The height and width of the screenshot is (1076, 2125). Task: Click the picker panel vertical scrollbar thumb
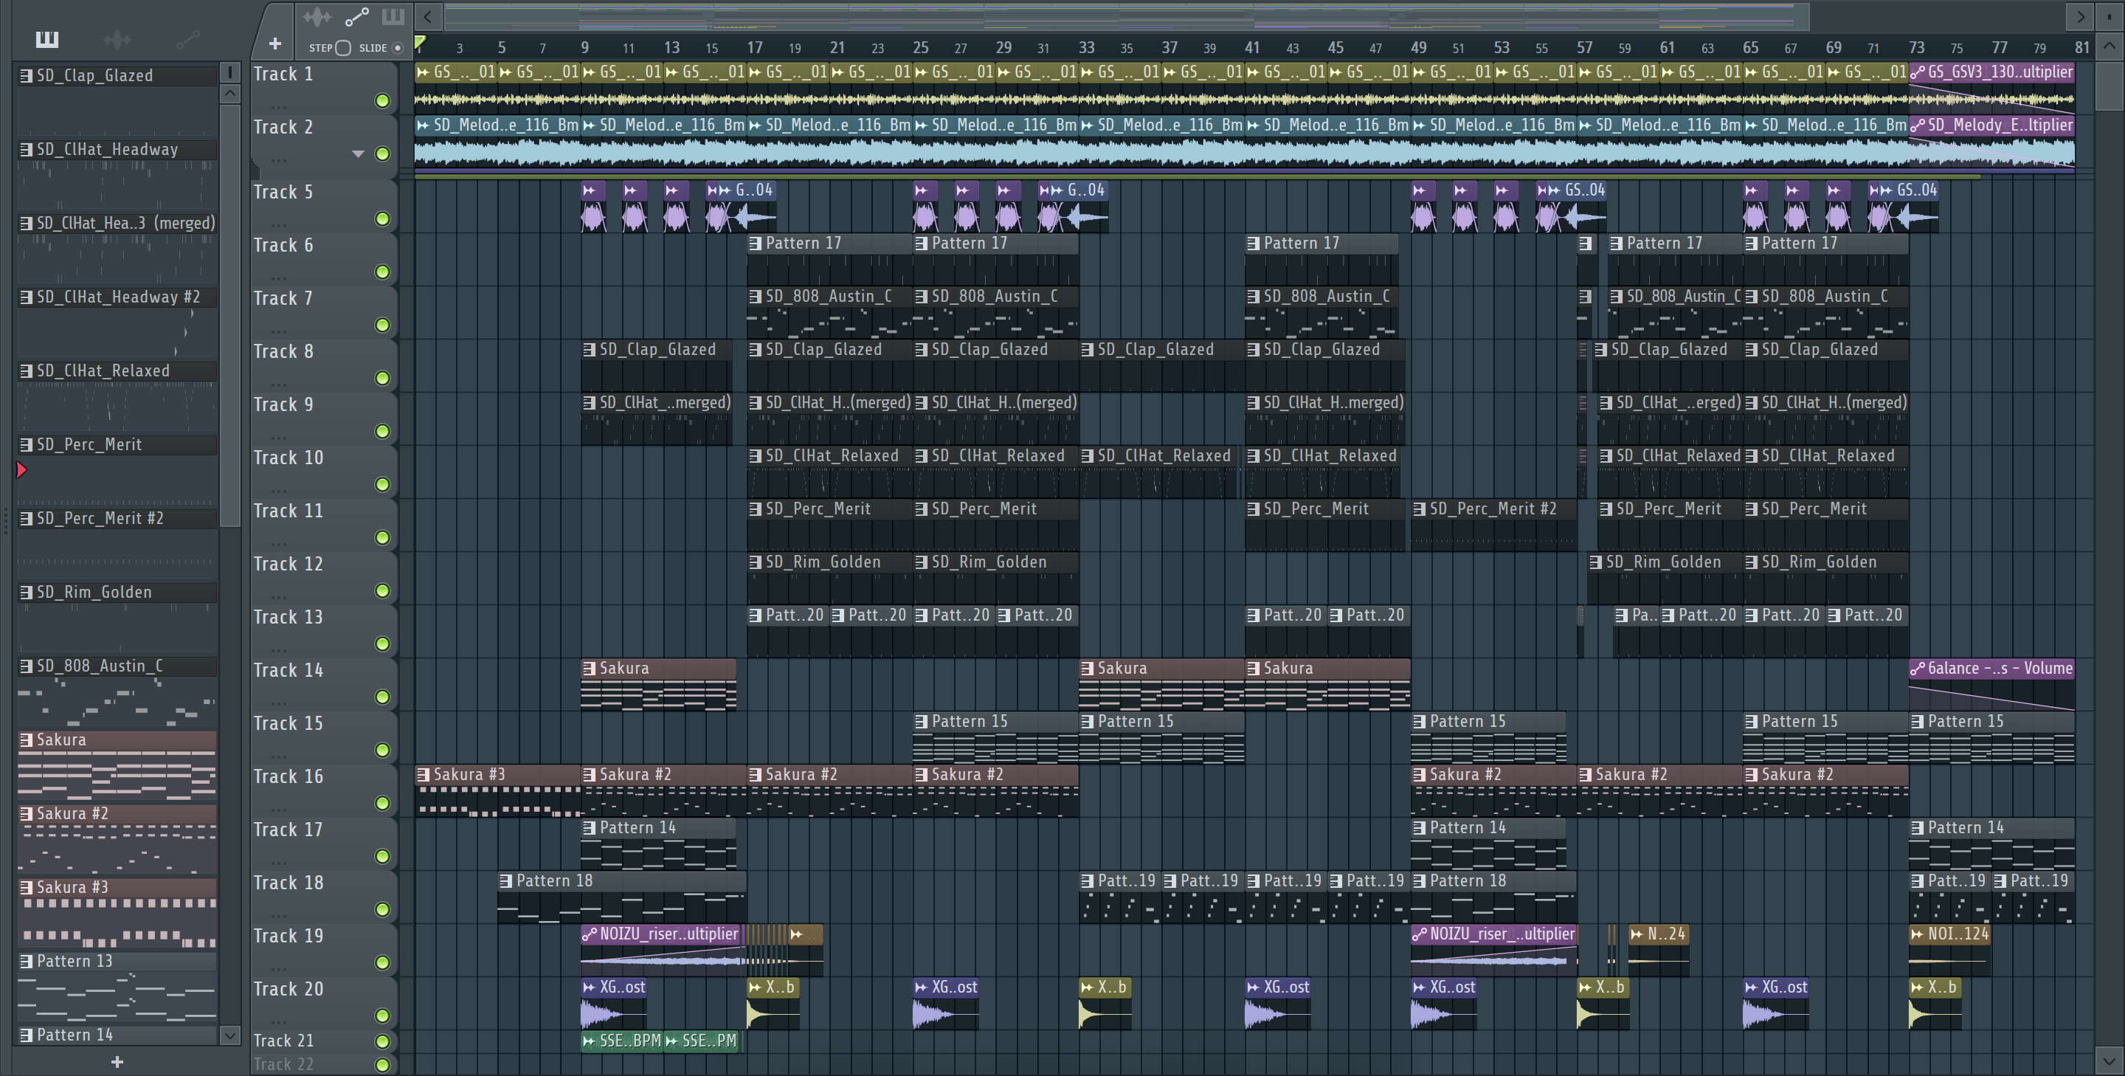[x=230, y=314]
